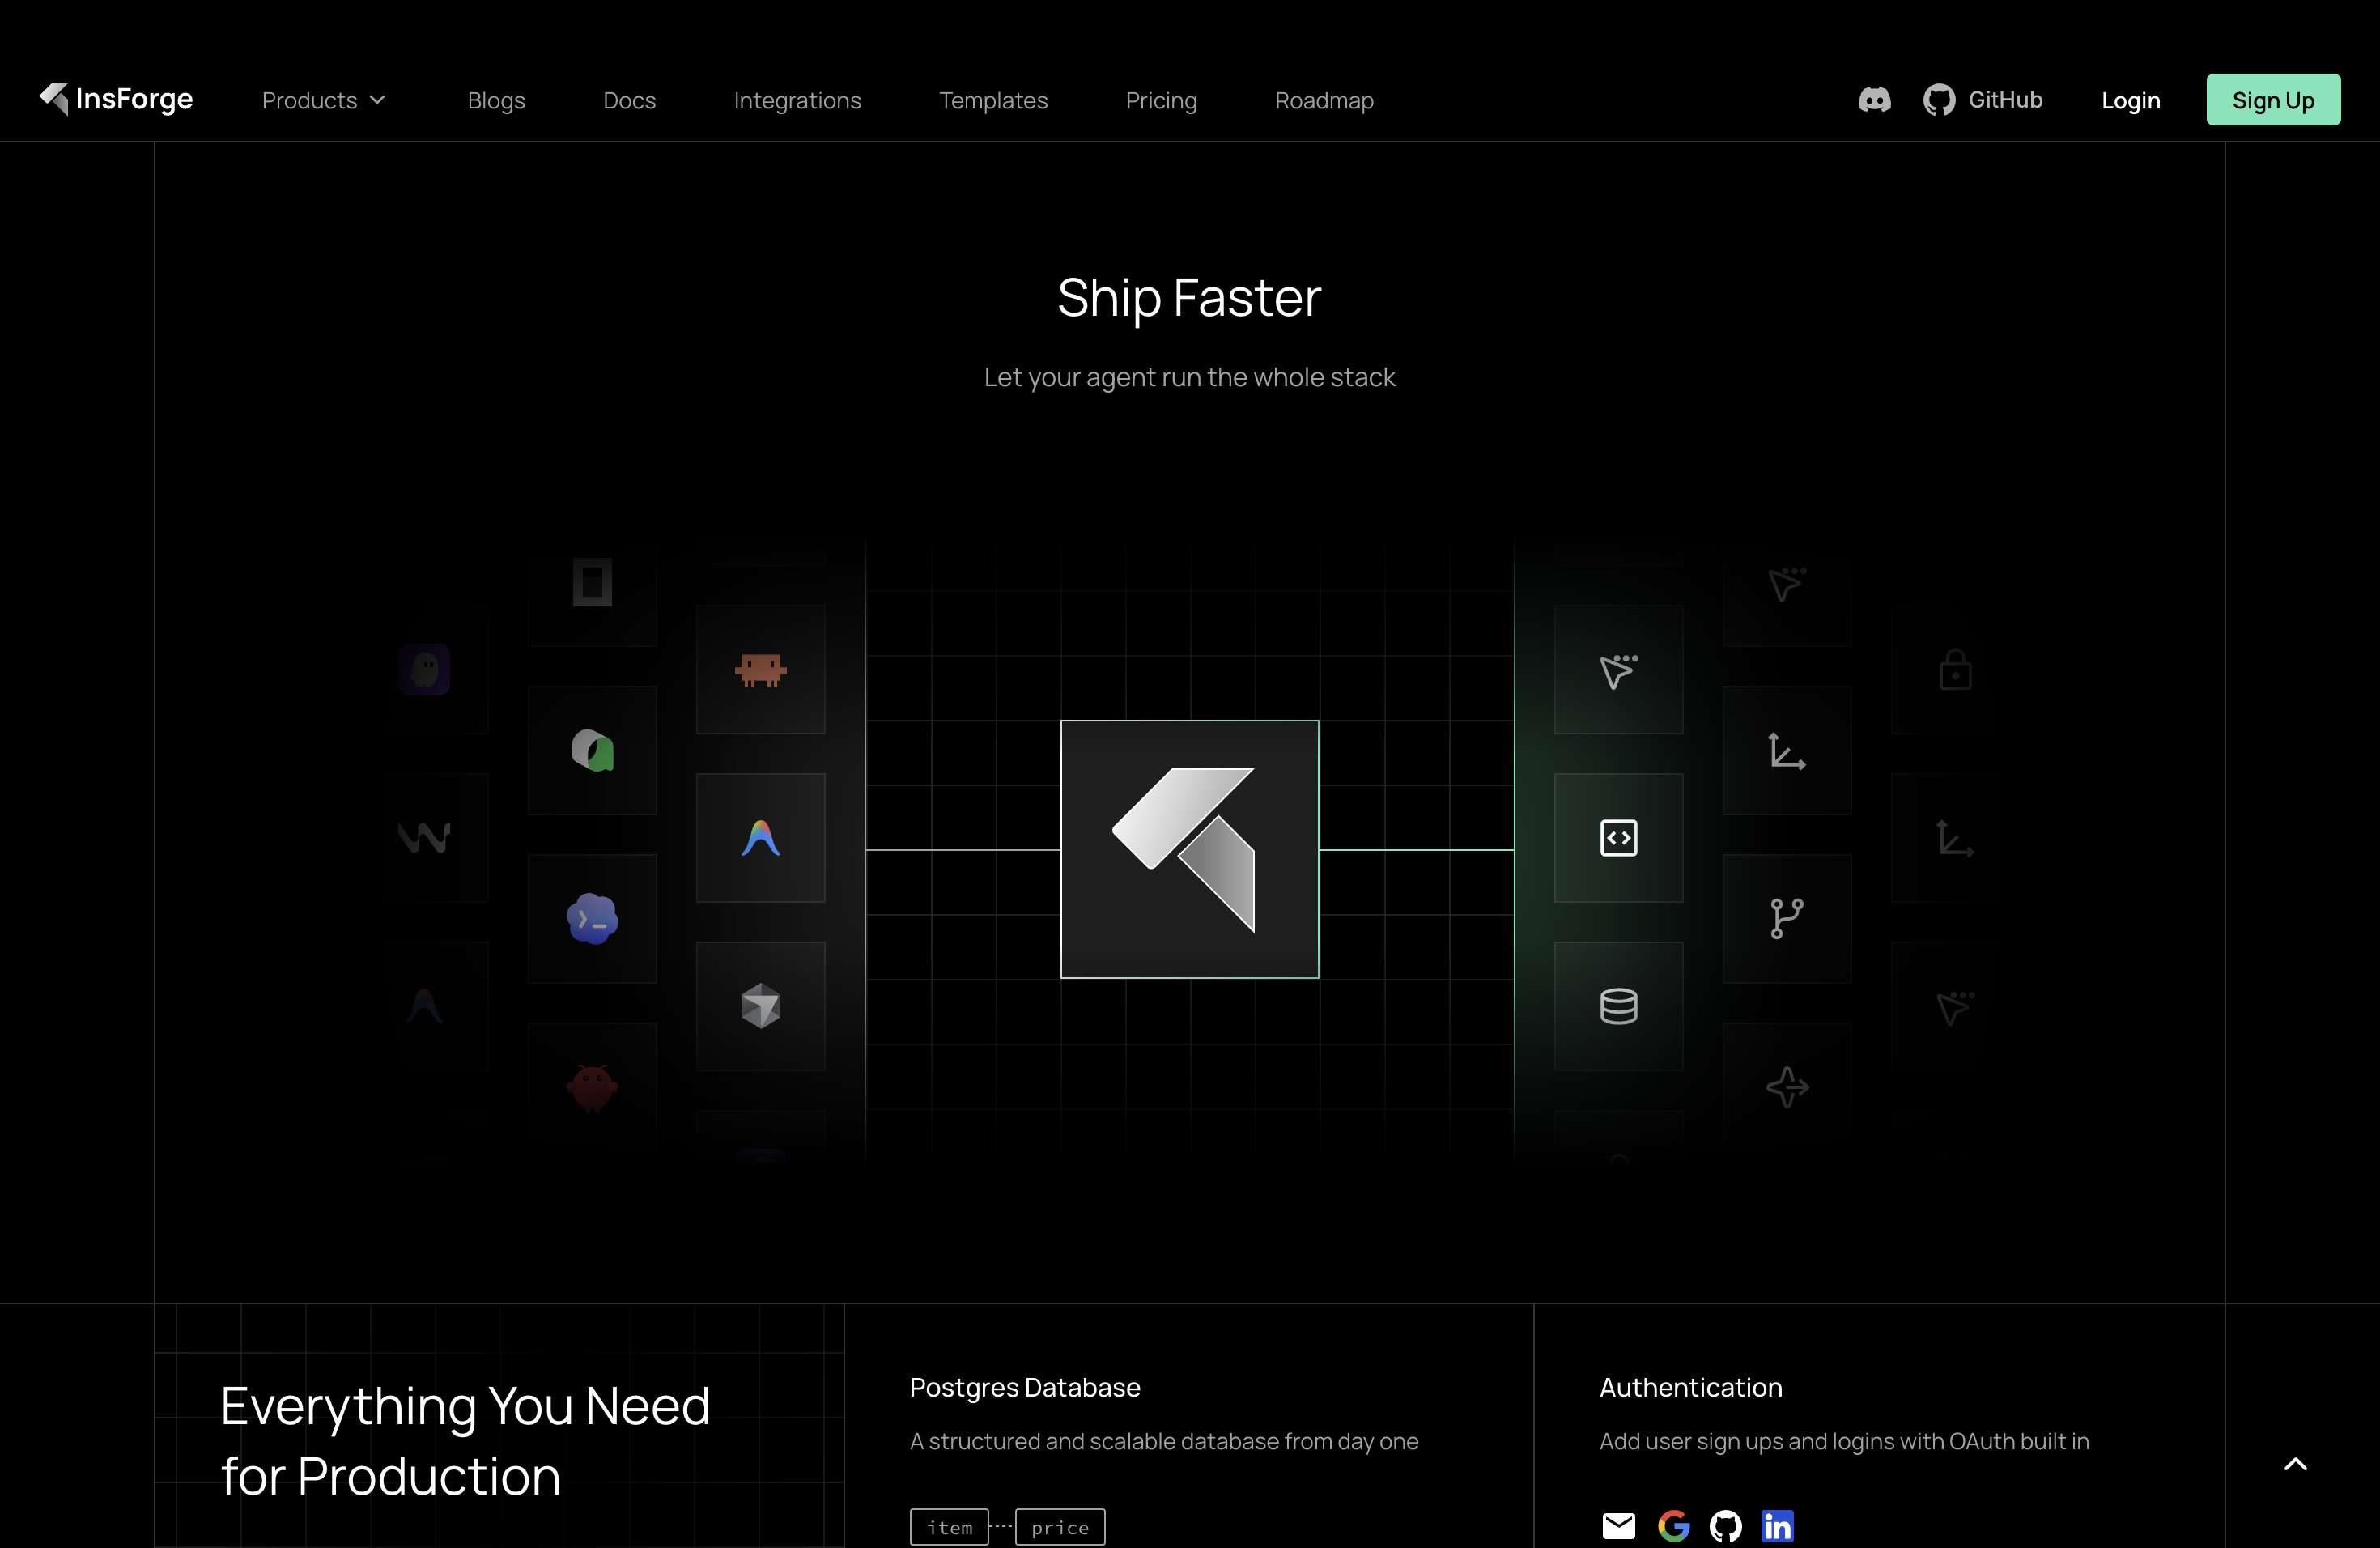This screenshot has height=1548, width=2380.
Task: Click the bright cursor-with-dots icon
Action: 1618,670
